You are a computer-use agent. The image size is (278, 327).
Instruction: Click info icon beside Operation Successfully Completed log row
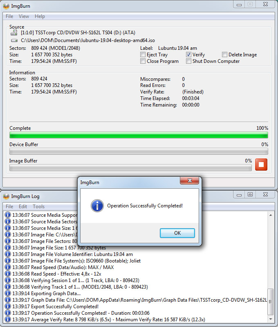click(7, 313)
